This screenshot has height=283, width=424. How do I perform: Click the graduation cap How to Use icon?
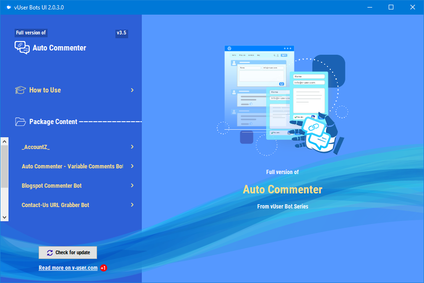20,90
